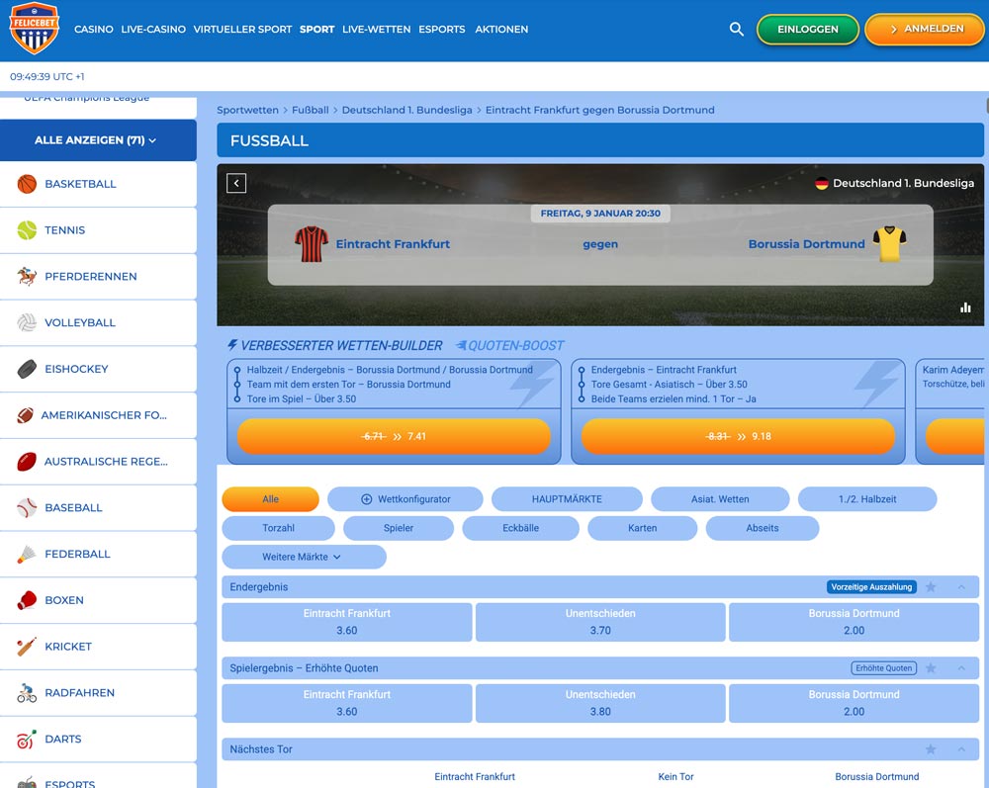Click the darts target icon
Viewport: 989px width, 788px height.
click(x=27, y=739)
